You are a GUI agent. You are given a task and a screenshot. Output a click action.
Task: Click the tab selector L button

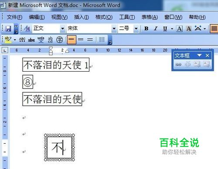click(x=5, y=50)
